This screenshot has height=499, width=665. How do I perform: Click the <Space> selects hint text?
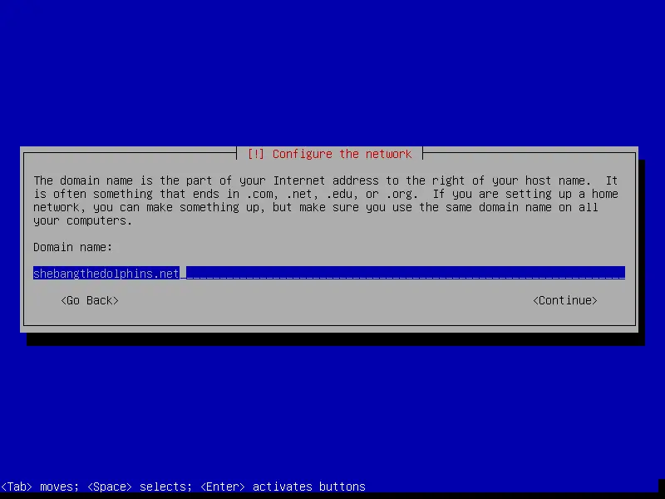click(x=135, y=487)
